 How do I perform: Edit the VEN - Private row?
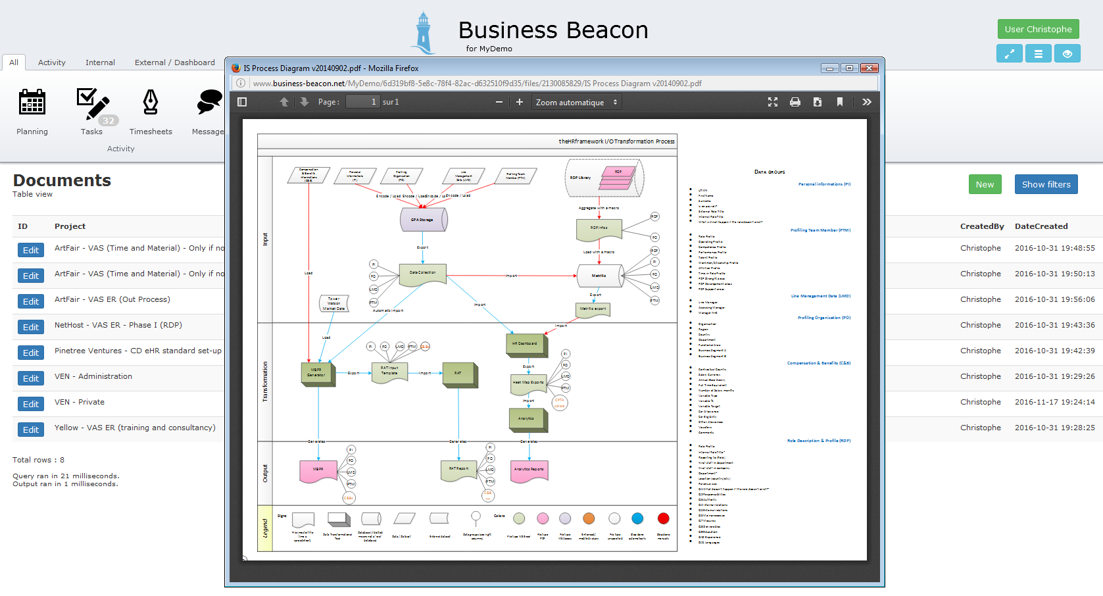click(x=31, y=404)
